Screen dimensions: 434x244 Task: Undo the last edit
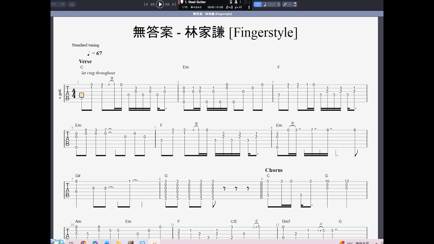point(55,4)
